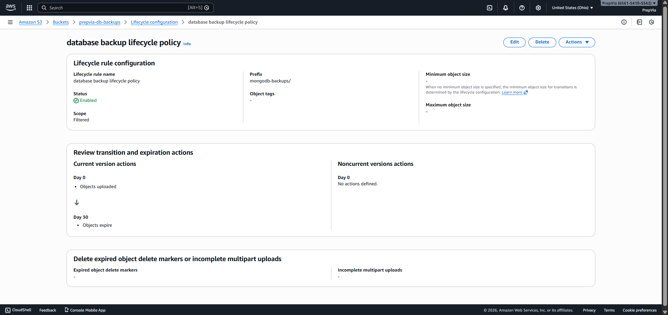Click the 'Objects uploaded' entry
The height and width of the screenshot is (315, 668).
coord(98,187)
